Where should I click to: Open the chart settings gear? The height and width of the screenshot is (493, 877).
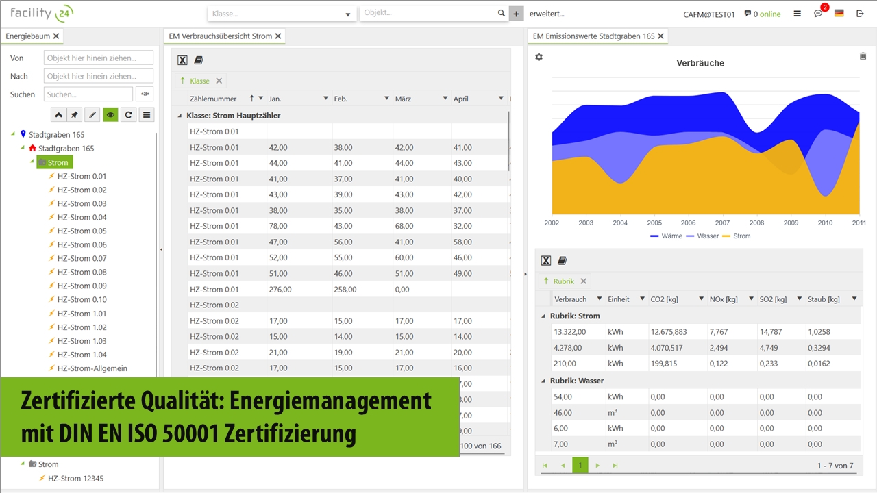tap(539, 57)
